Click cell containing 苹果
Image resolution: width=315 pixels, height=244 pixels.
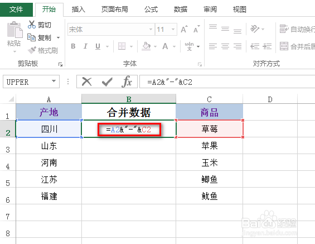pos(209,146)
